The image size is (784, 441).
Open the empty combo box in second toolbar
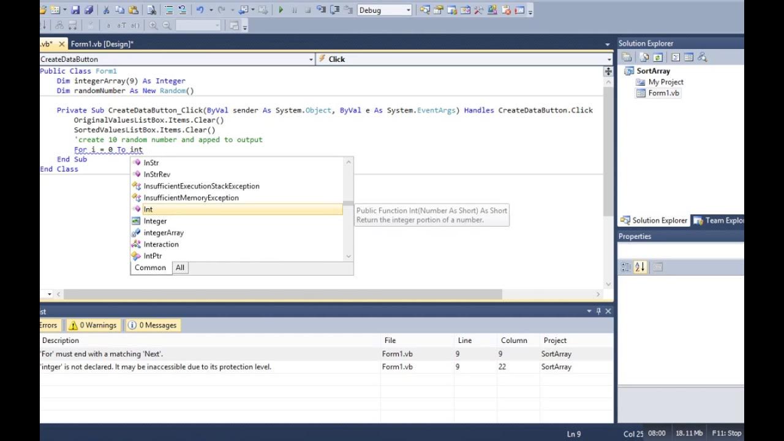click(198, 26)
